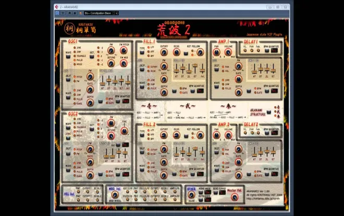This screenshot has width=344, height=216.
Task: Select TRIANGLE waveform LED in OSC1
Action: point(75,56)
